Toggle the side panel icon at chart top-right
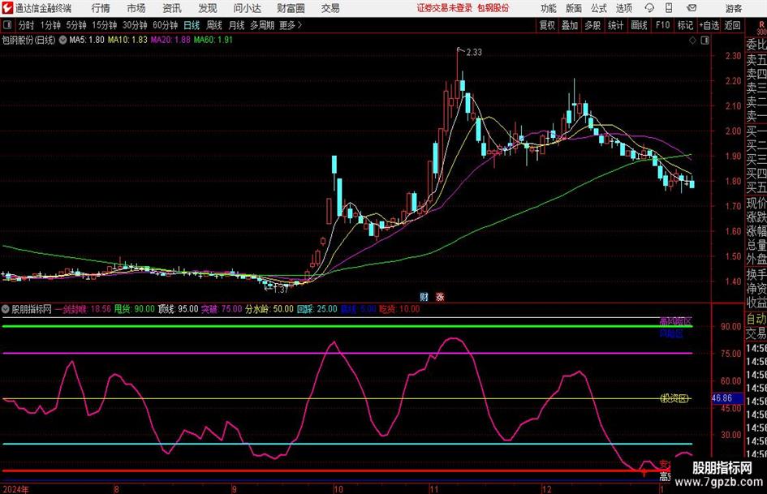The width and height of the screenshot is (767, 494). click(x=705, y=41)
